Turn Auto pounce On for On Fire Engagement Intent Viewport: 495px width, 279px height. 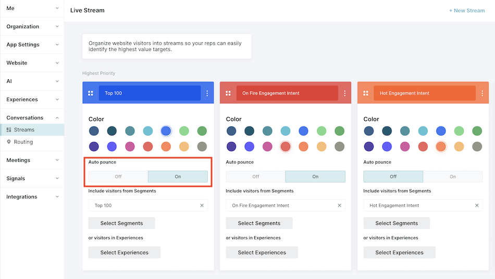315,176
